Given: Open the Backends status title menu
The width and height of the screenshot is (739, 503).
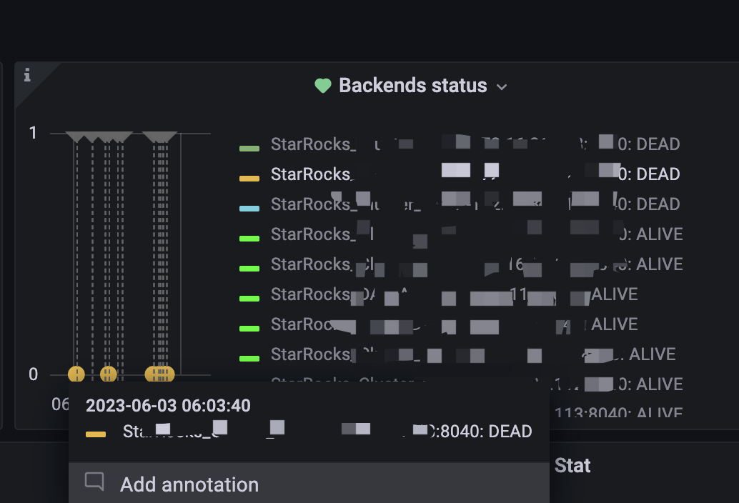Looking at the screenshot, I should (x=413, y=86).
